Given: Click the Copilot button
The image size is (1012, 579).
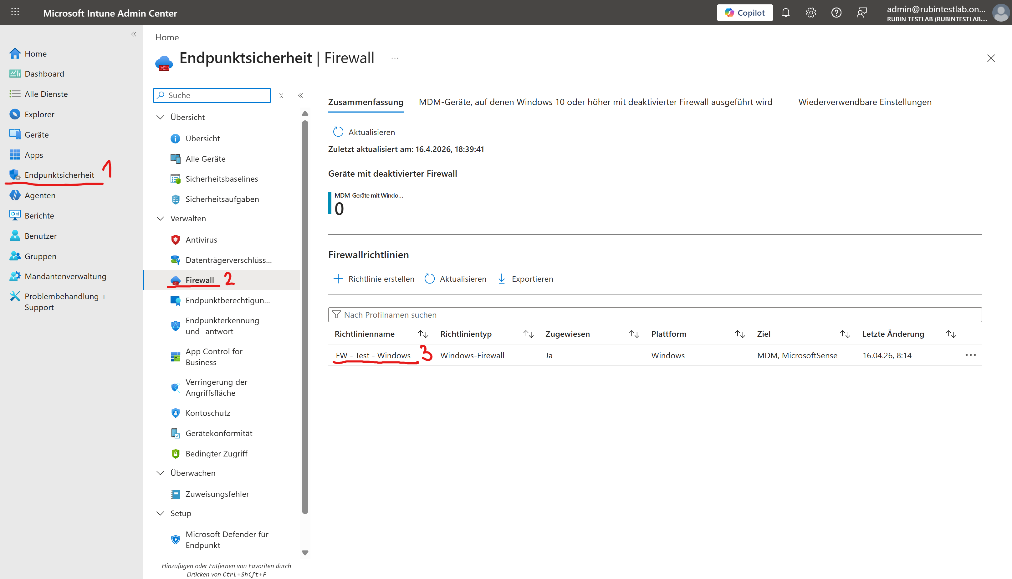Looking at the screenshot, I should 744,13.
